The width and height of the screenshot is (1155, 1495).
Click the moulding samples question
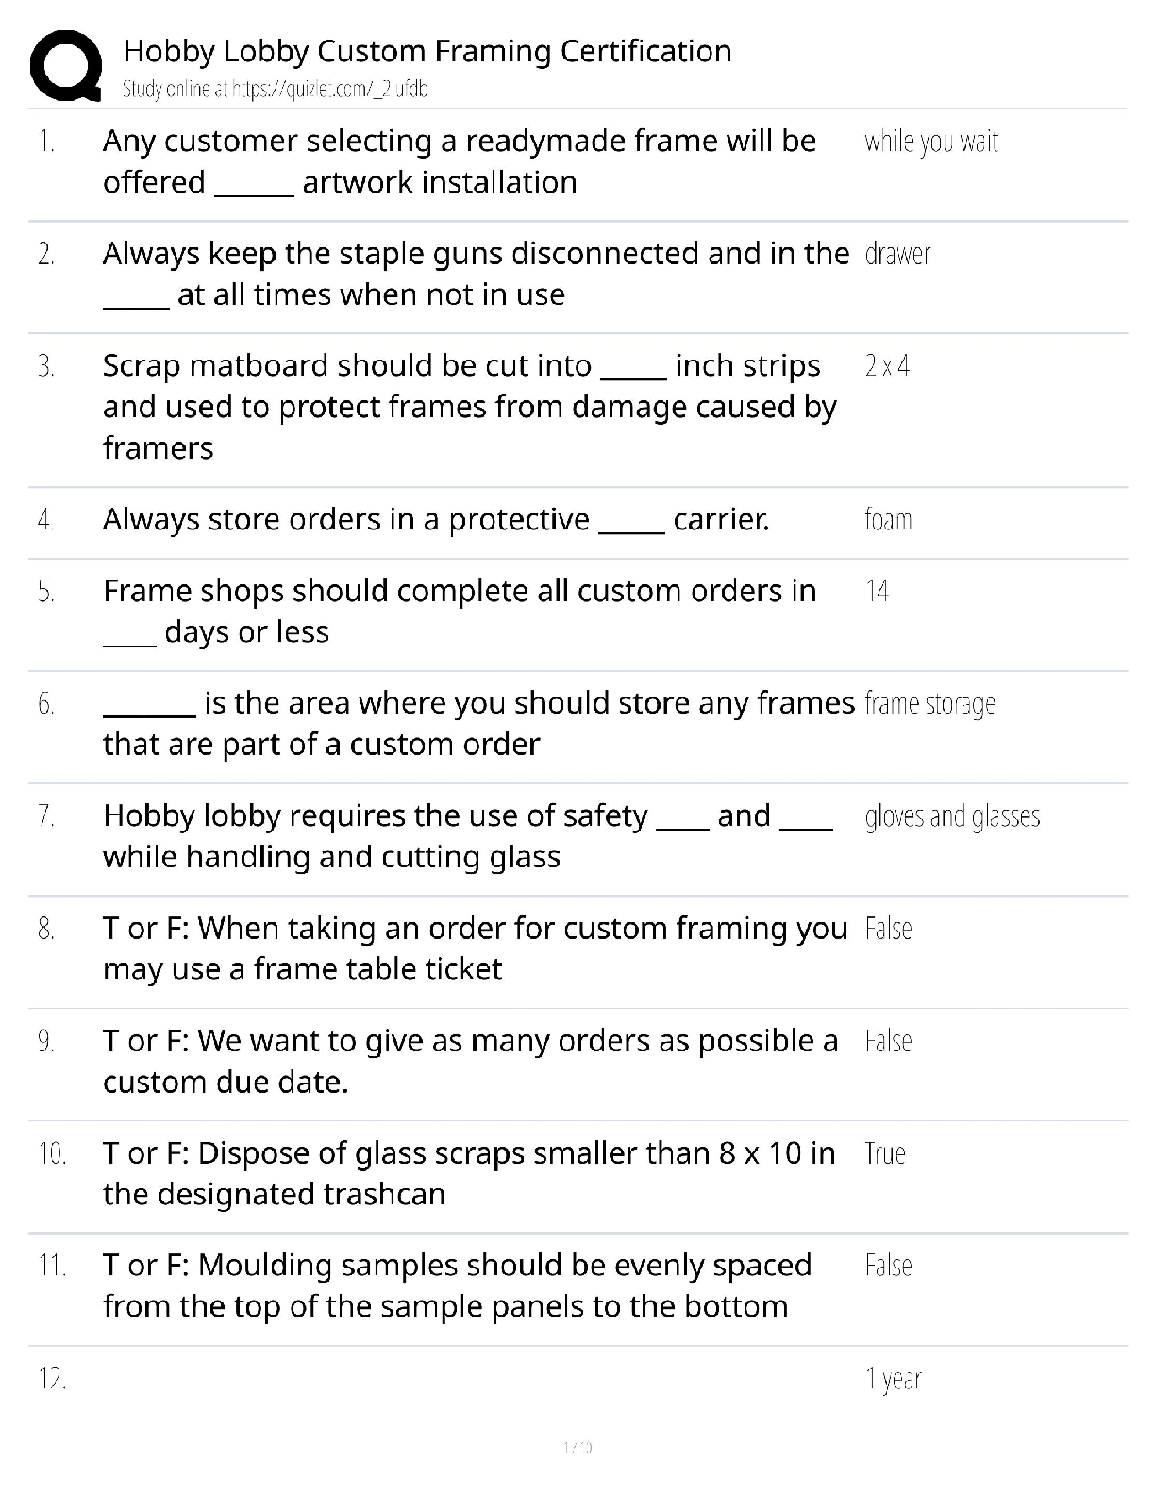point(457,1285)
